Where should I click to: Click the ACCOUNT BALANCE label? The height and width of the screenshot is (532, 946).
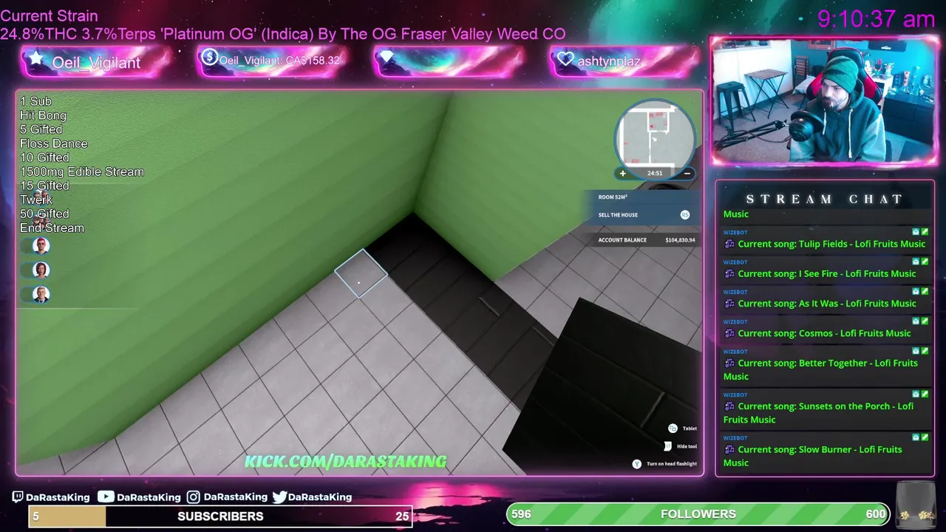(622, 240)
